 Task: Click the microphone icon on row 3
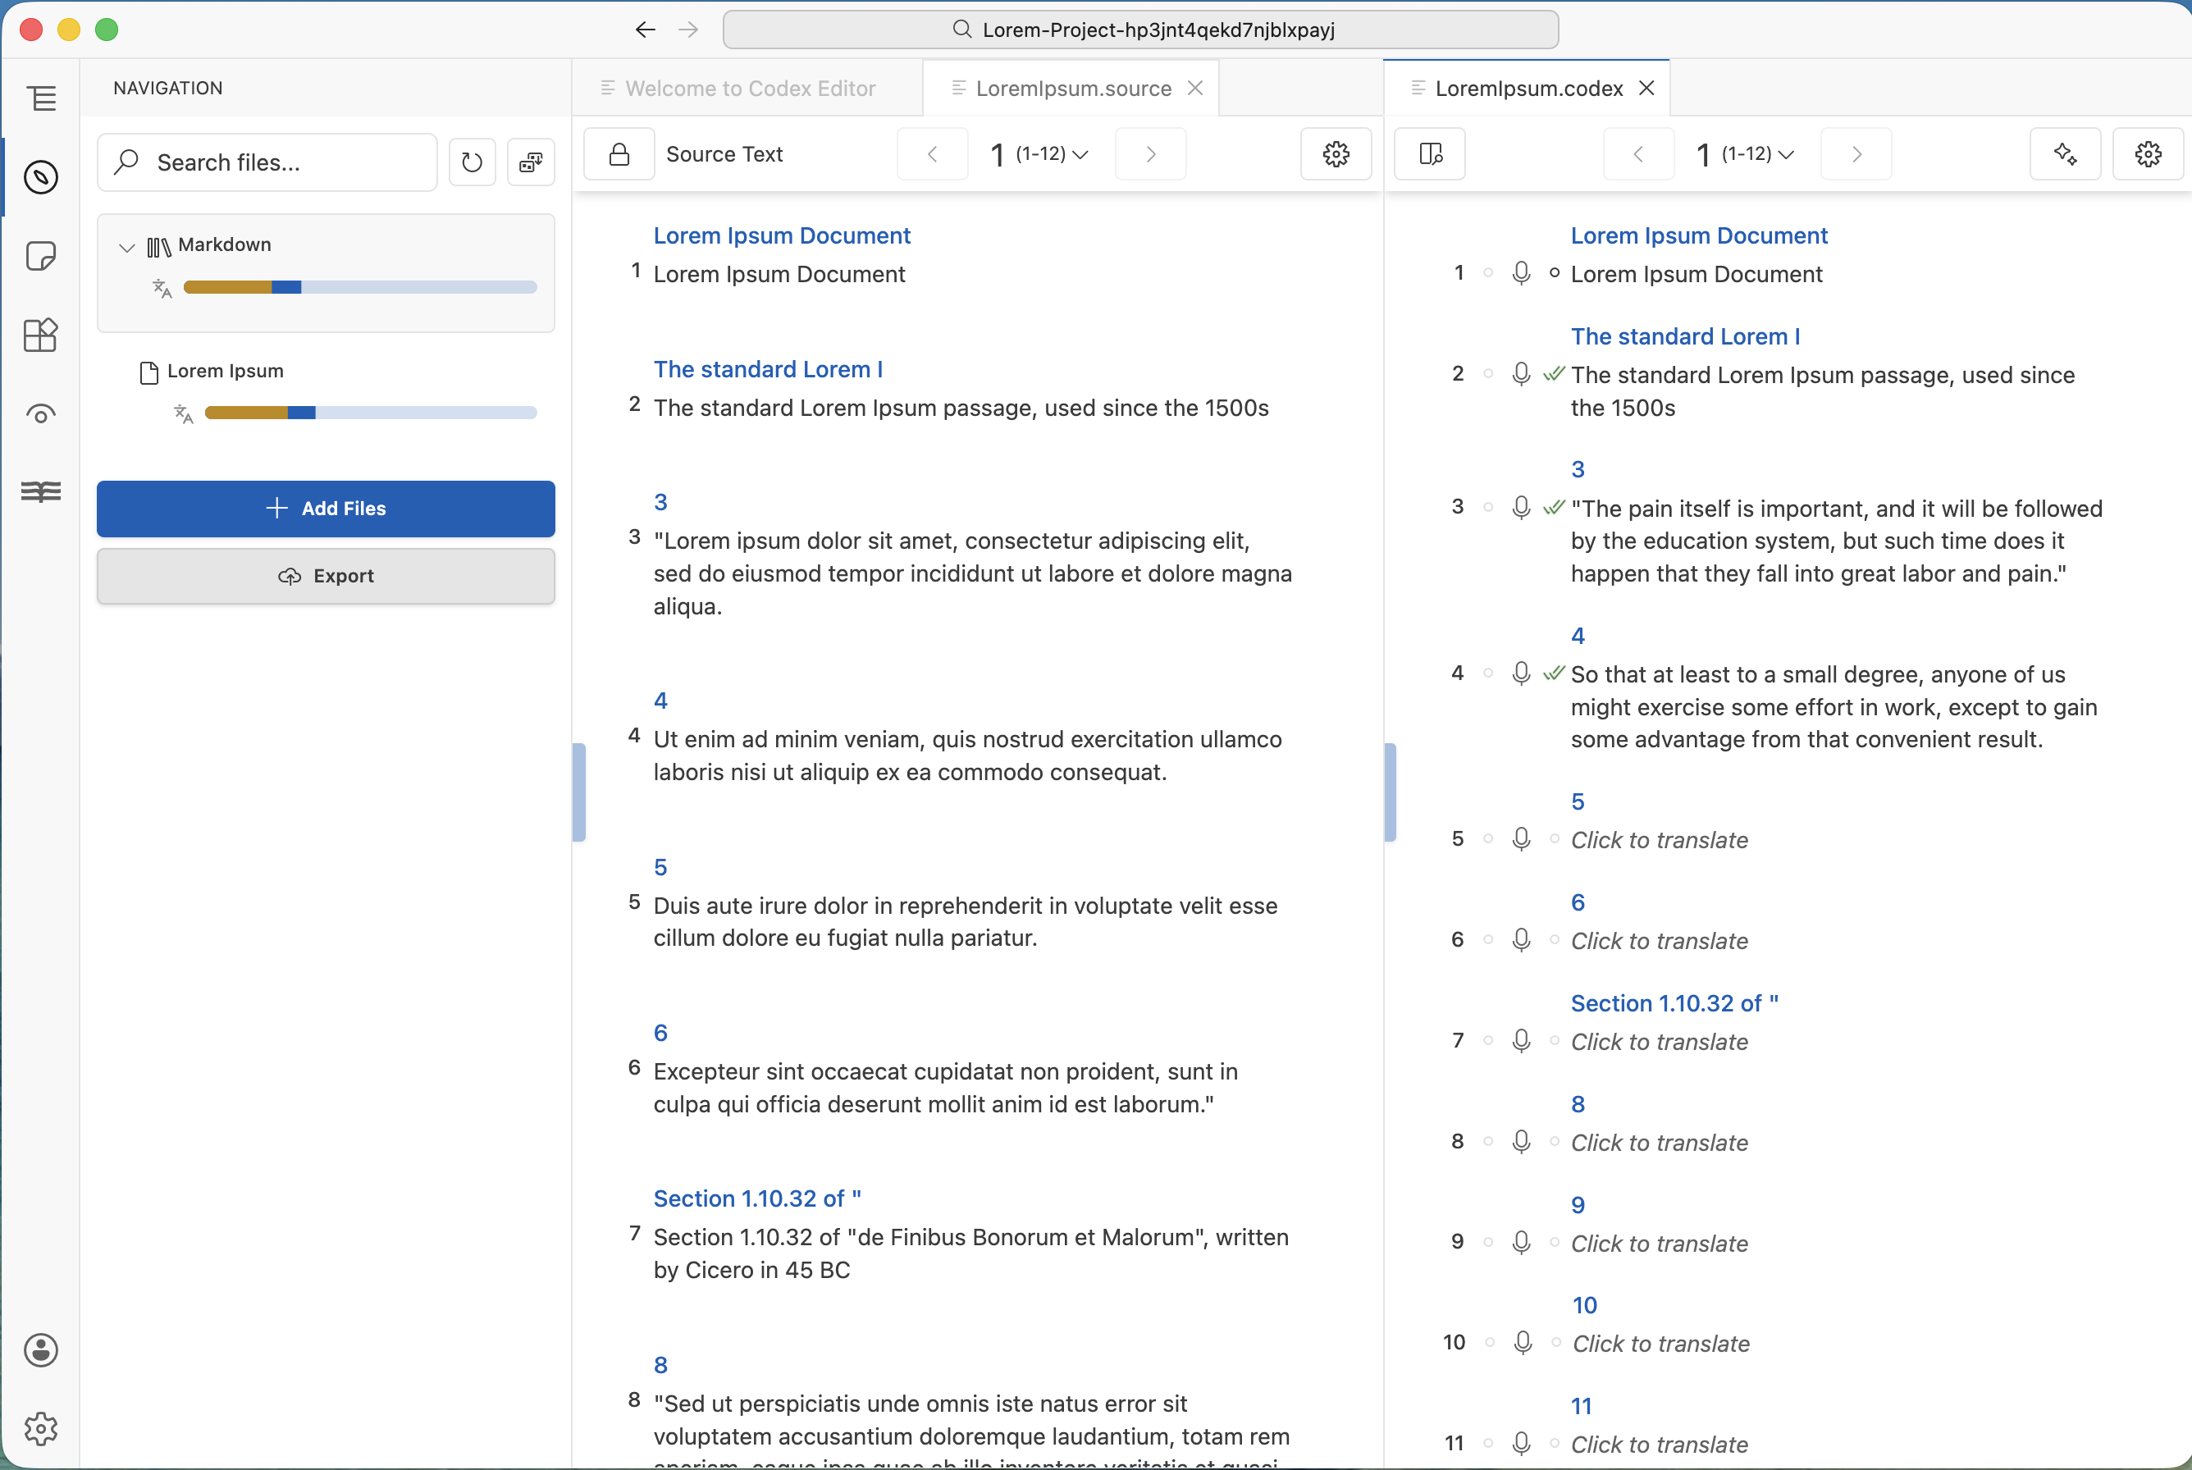[x=1521, y=507]
